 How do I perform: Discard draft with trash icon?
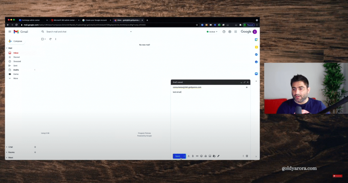247,156
